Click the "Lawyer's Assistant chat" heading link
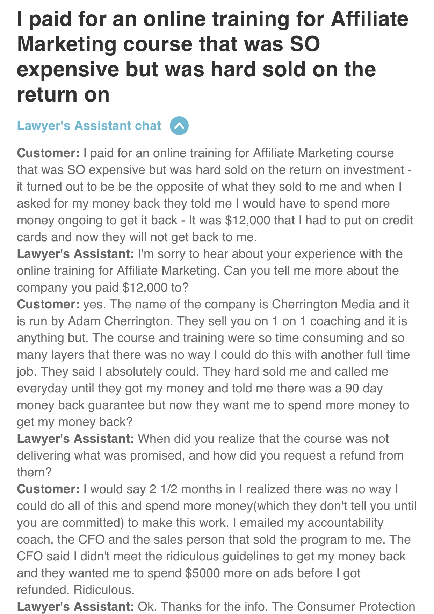Screen dimensions: 434x614 pyautogui.click(x=89, y=126)
